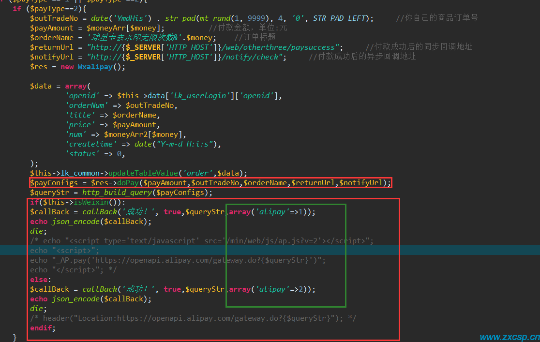Select the STR_PAD_LEFT constant

339,18
